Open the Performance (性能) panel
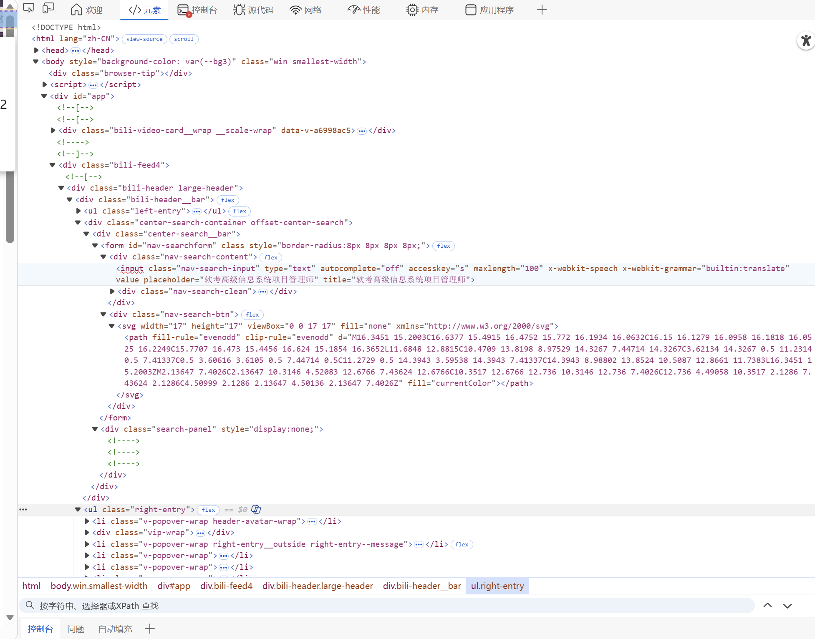 [363, 10]
